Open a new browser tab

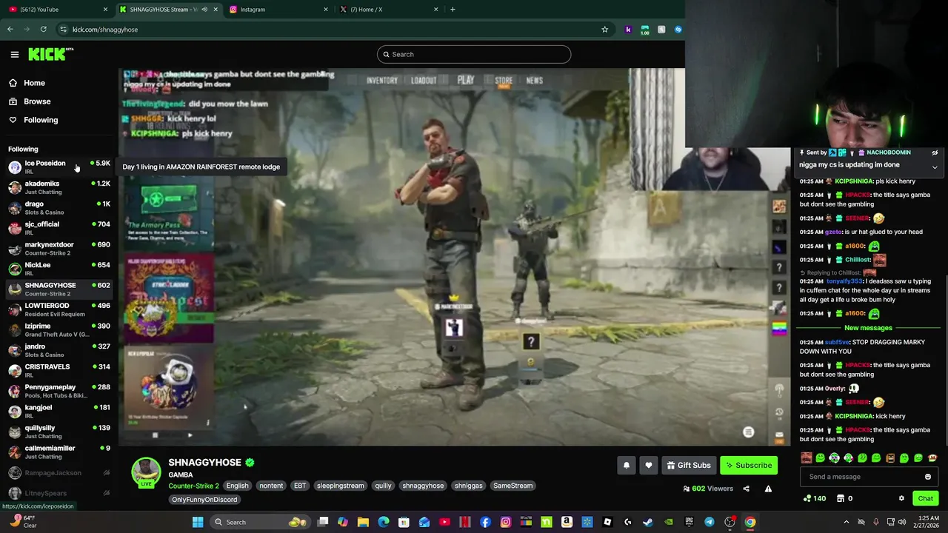click(453, 10)
